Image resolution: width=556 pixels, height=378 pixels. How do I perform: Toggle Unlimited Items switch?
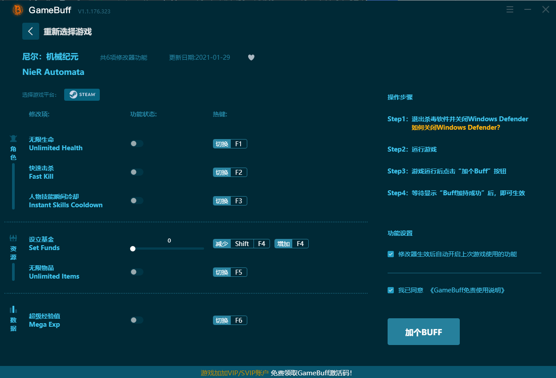click(136, 272)
